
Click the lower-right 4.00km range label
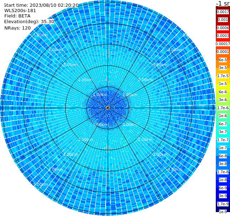click(x=175, y=169)
